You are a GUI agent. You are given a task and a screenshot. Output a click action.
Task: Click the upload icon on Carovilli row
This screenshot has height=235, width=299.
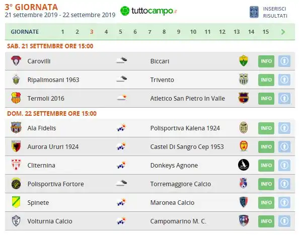click(284, 61)
